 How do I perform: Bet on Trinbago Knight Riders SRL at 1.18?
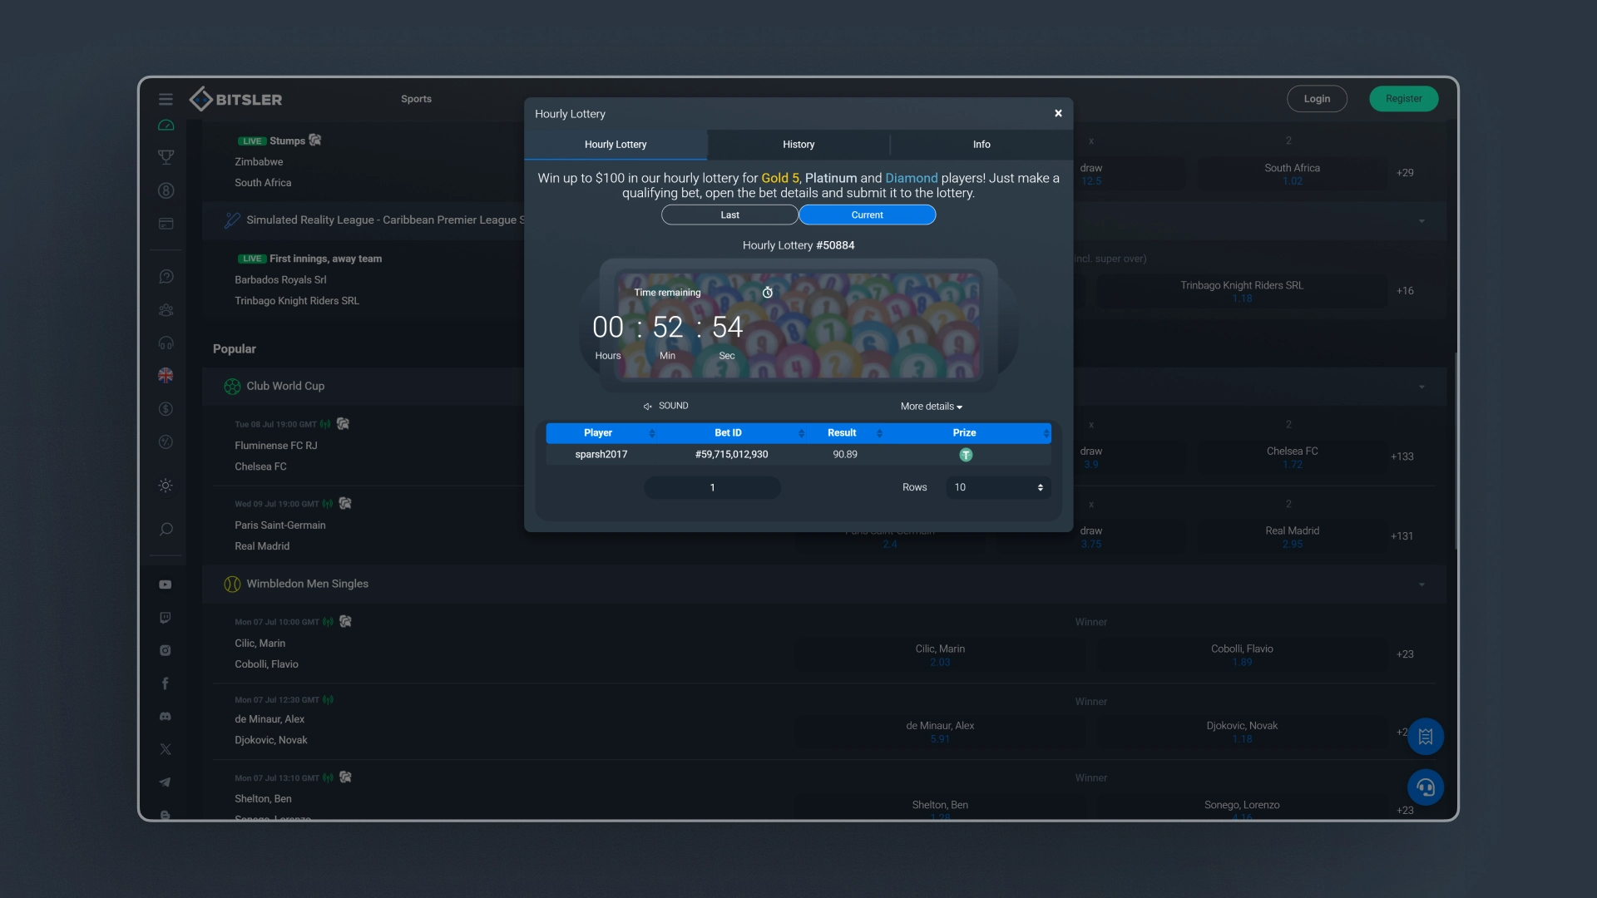1242,292
